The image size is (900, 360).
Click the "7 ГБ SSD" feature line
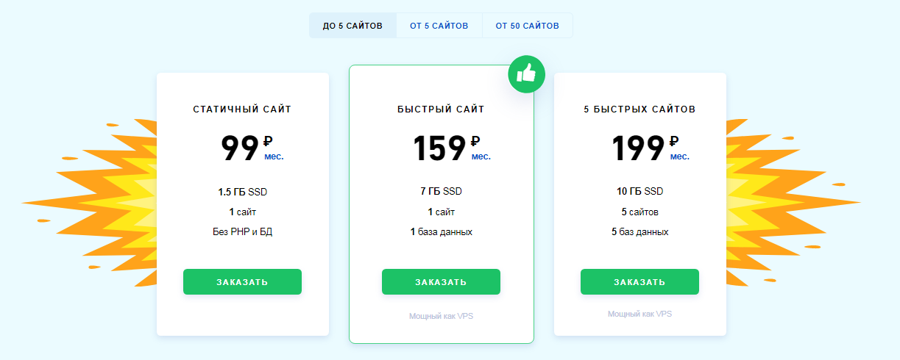[x=441, y=192]
